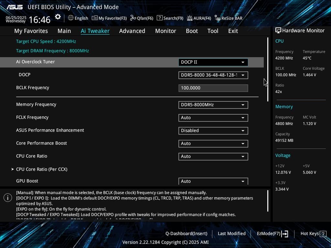This screenshot has height=248, width=331.
Task: Click the globe language icon
Action: click(71, 18)
